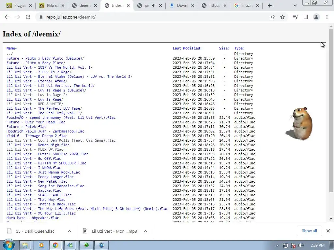The height and width of the screenshot is (250, 334).
Task: Open Lil Uzi Vert - RED & WHITE folder
Action: [35, 104]
